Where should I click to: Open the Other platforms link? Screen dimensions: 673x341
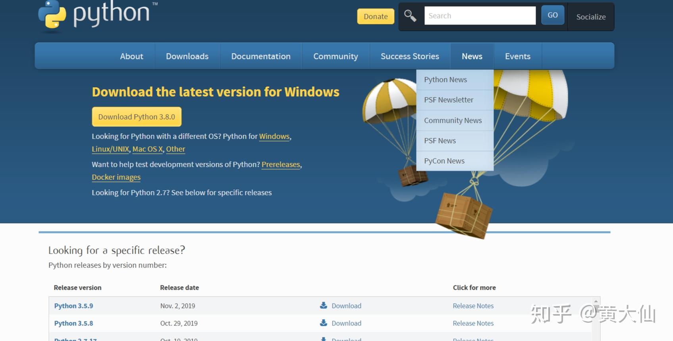click(175, 149)
